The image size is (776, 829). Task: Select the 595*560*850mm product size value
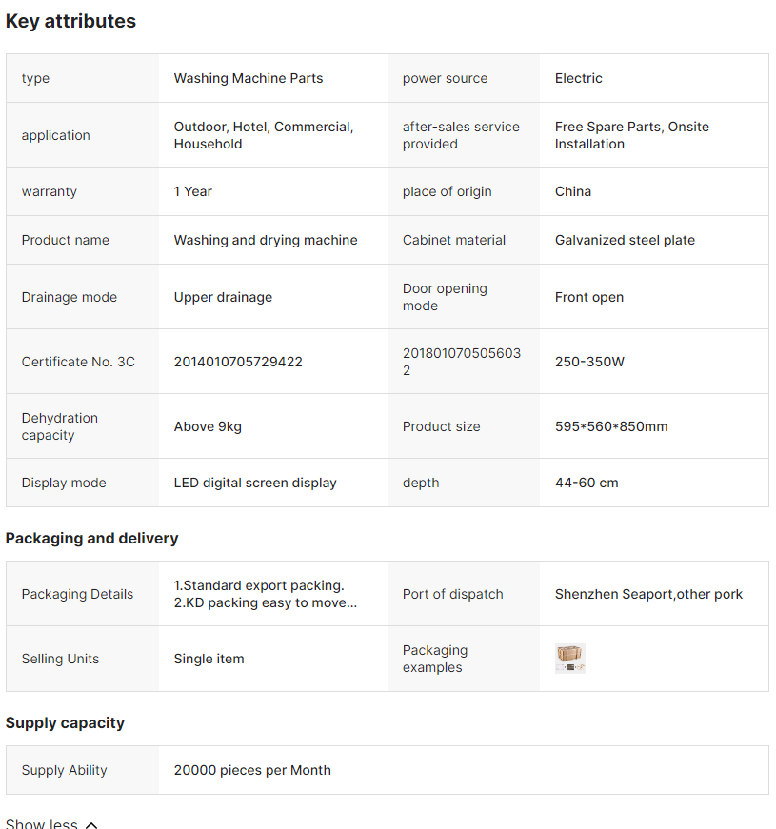611,426
